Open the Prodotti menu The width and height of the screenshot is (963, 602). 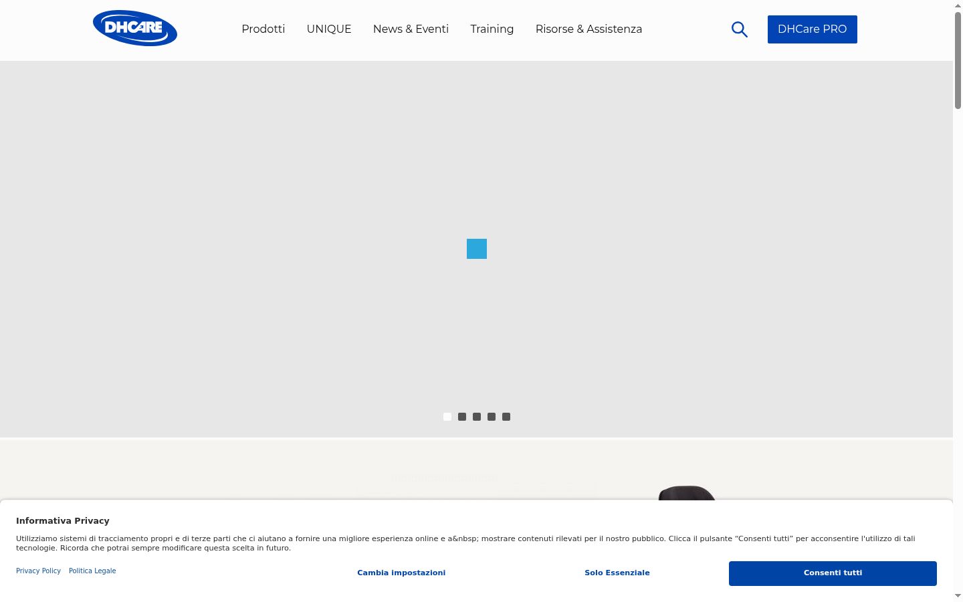(263, 29)
